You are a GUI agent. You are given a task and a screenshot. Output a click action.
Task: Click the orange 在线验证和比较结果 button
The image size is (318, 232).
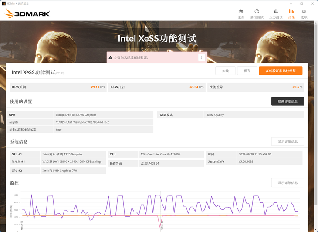[281, 71]
